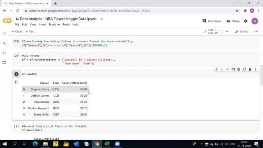Open the Help menu
This screenshot has width=263, height=148.
[75, 25]
